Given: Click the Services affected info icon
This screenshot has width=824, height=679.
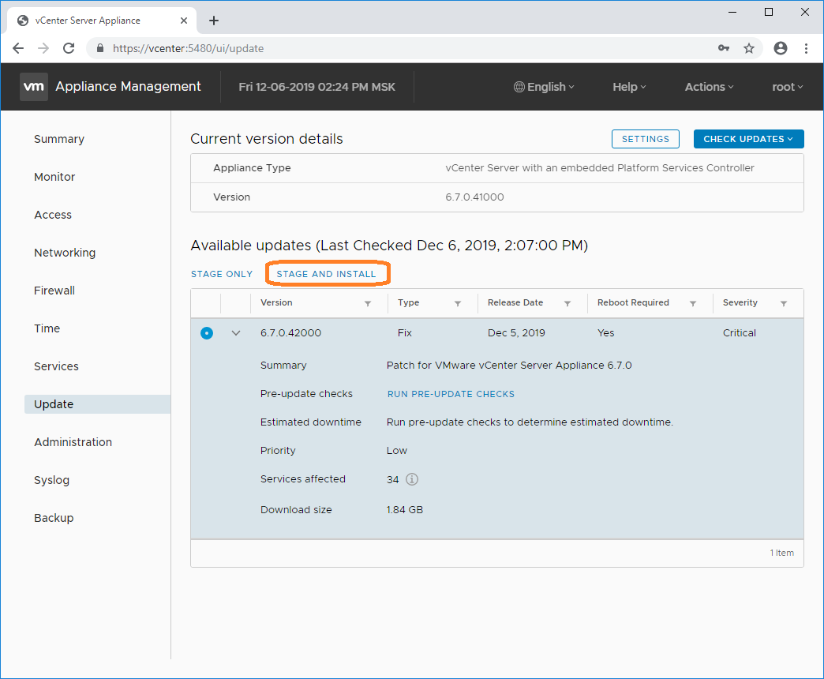Looking at the screenshot, I should tap(412, 479).
